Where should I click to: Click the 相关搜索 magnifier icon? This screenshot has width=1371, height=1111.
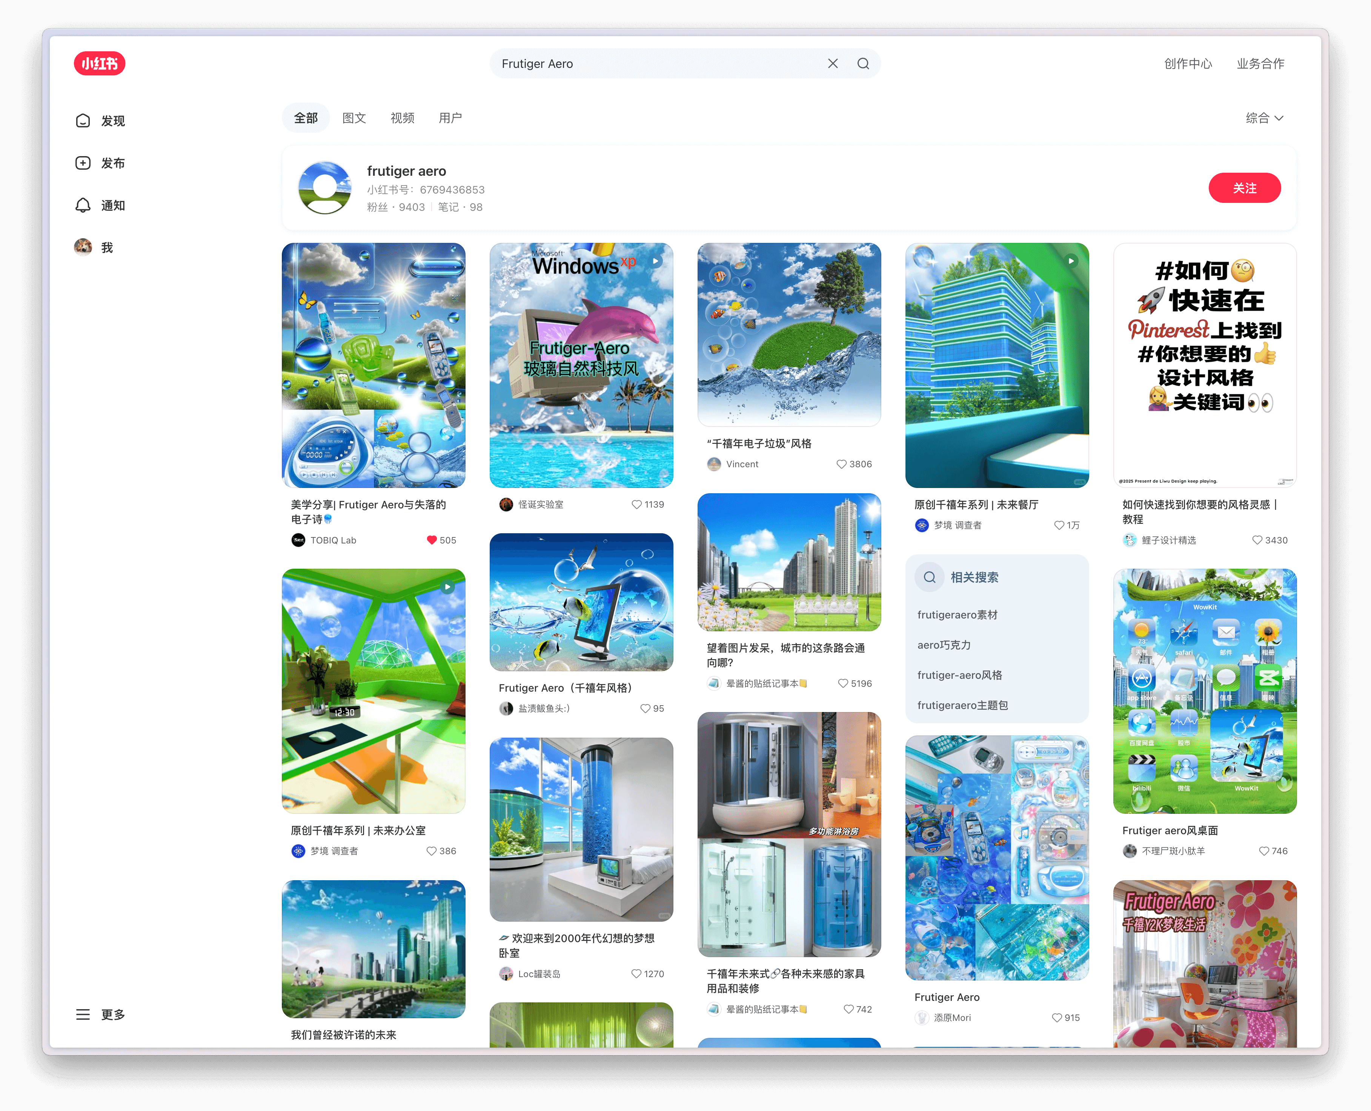pyautogui.click(x=929, y=577)
